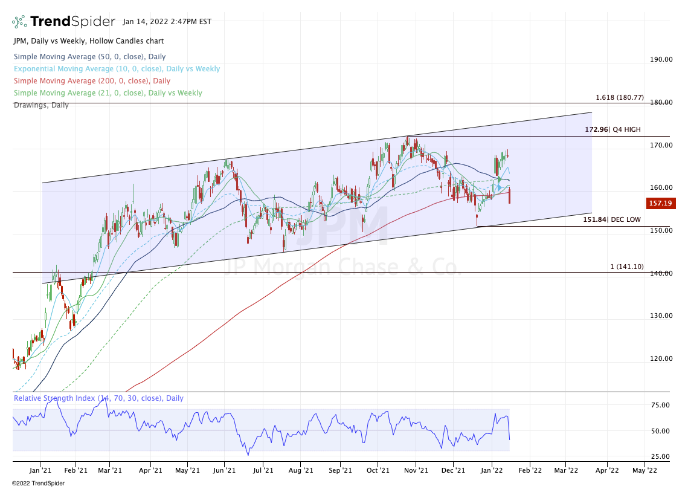Screen dimensions: 688x489
Task: Click the '172.96 | Q4 HIGH' level label
Action: pos(612,129)
